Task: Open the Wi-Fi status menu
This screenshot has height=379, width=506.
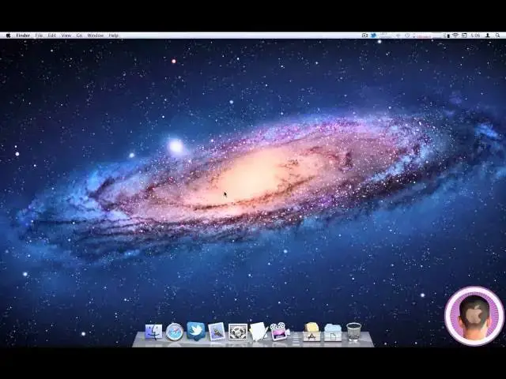Action: [x=455, y=35]
